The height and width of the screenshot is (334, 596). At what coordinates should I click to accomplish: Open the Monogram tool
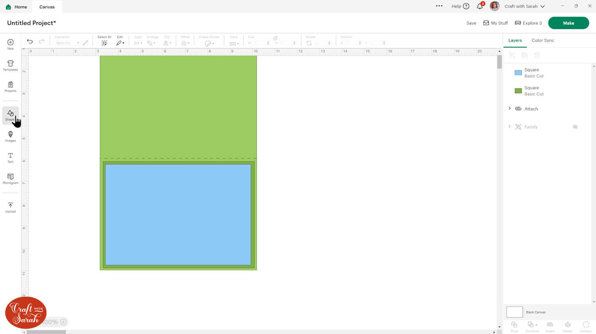click(10, 179)
